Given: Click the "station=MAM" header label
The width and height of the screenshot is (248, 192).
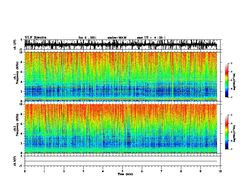Looking at the screenshot, I should [117, 38].
